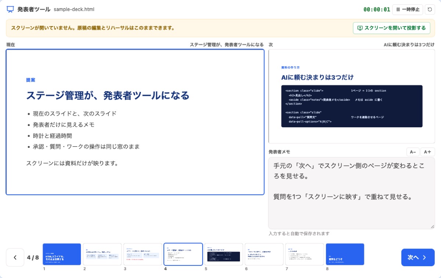Click the 発表者ツール title text
This screenshot has width=441, height=278.
34,10
